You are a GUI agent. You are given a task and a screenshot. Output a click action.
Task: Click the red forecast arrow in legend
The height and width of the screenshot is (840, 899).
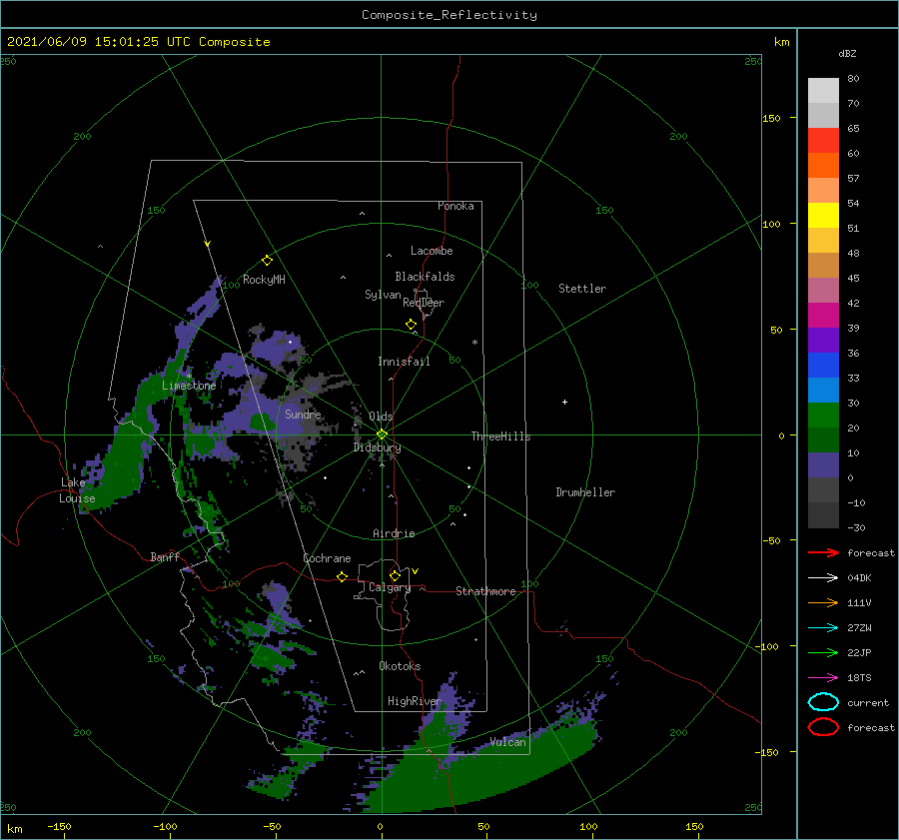823,552
